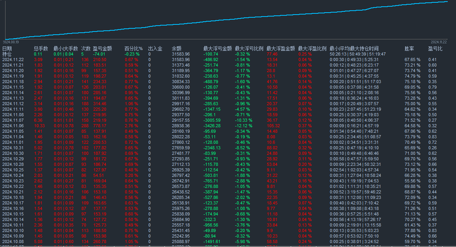The image size is (456, 247).
Task: Select the 2024.11.01 date row
Action: pos(13,142)
